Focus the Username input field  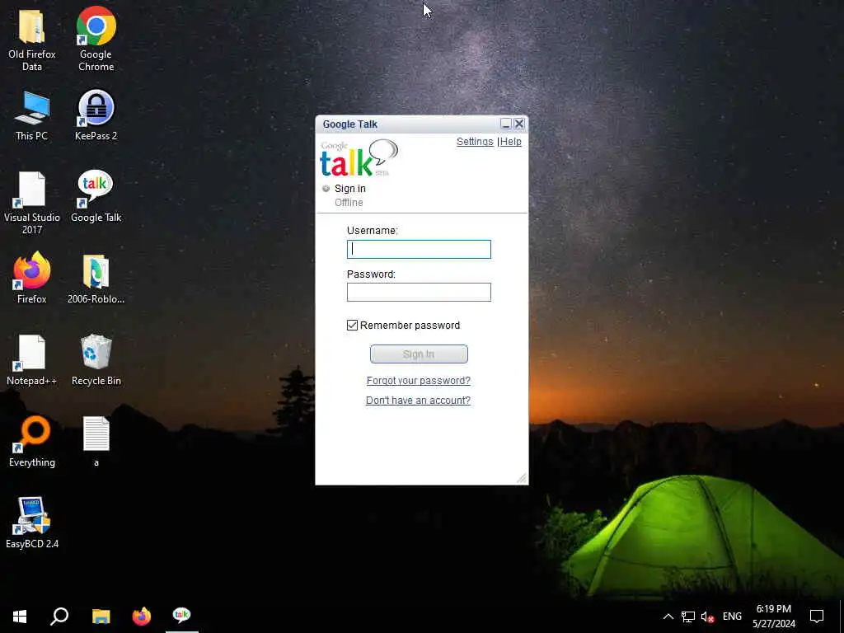pyautogui.click(x=419, y=249)
